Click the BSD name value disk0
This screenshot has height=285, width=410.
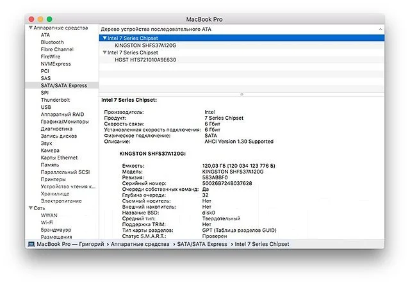(x=208, y=213)
